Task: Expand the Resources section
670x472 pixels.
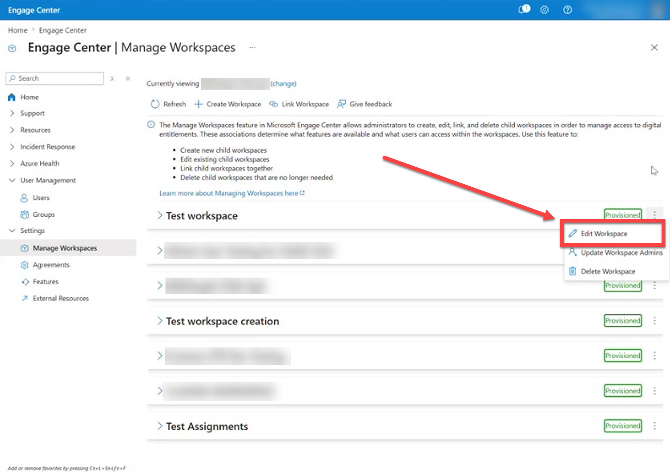Action: click(12, 130)
